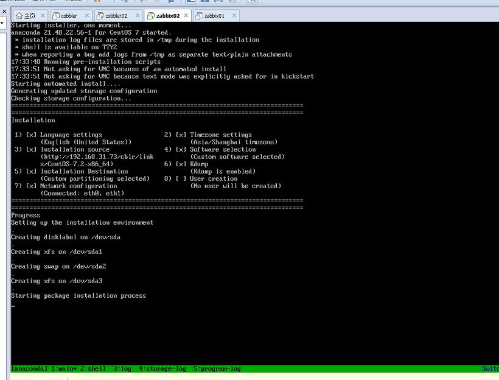
Task: Close the 主页 home tab
Action: click(x=43, y=16)
